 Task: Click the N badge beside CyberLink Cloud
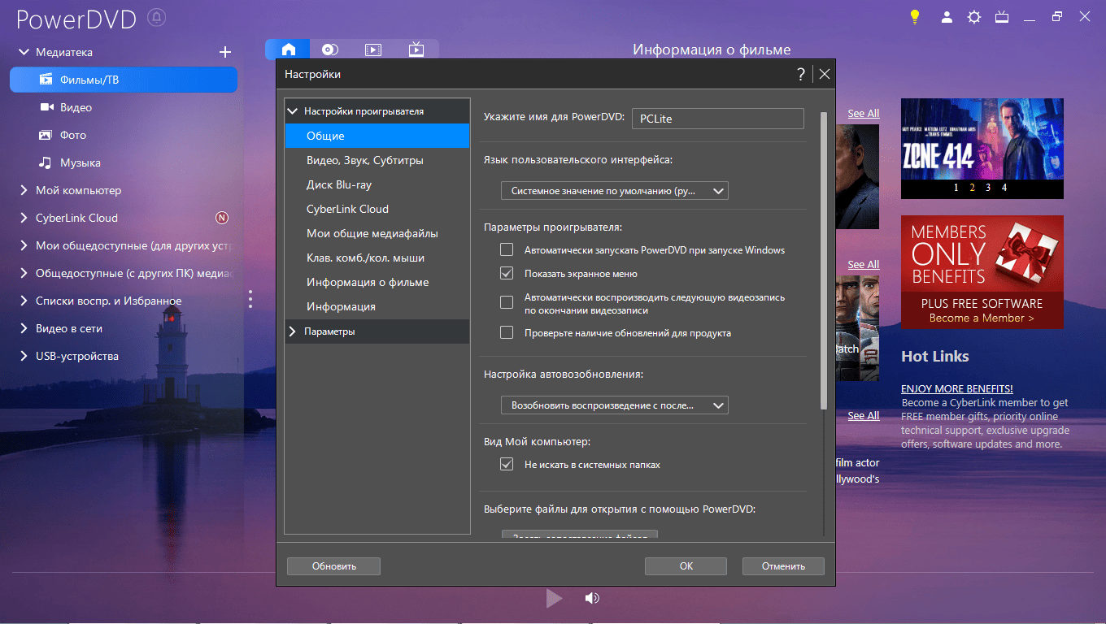pos(222,218)
